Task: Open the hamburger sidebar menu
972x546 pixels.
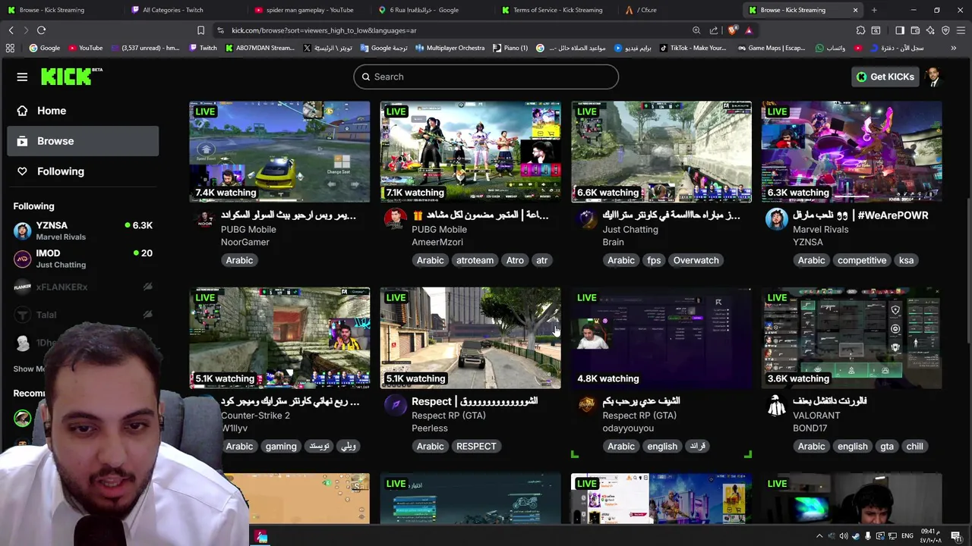Action: click(22, 77)
